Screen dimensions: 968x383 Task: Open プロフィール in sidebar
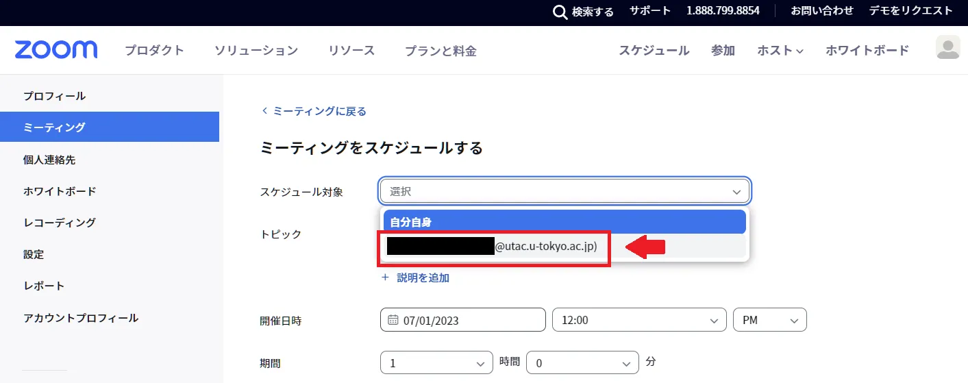pyautogui.click(x=55, y=96)
